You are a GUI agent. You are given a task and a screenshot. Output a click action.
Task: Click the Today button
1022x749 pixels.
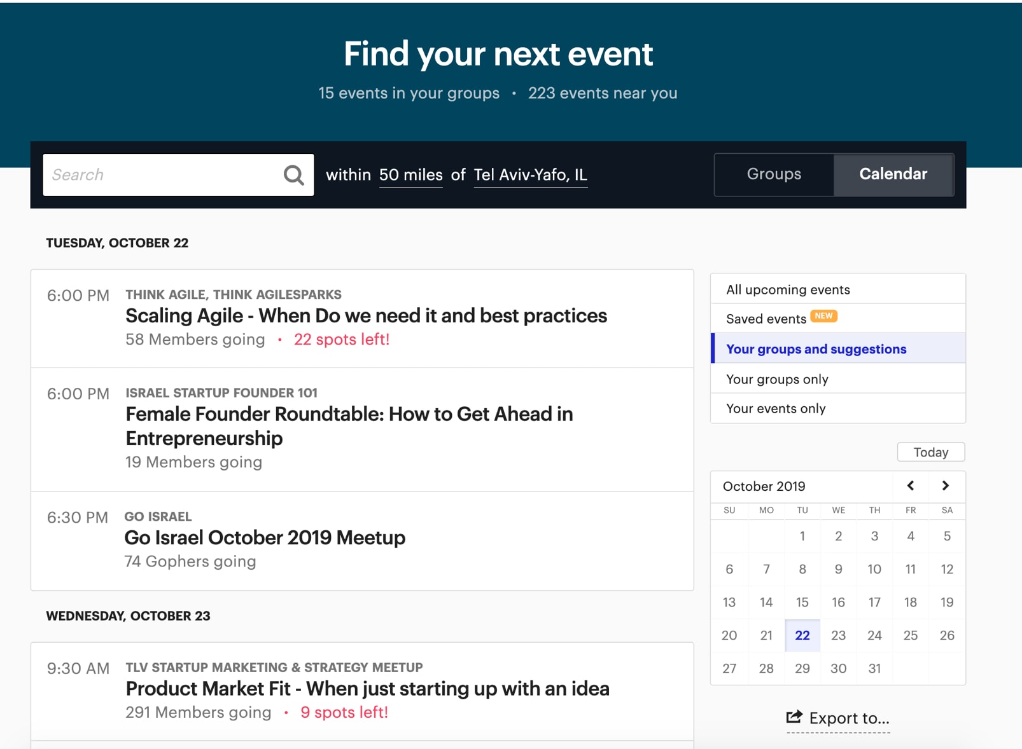pos(931,452)
